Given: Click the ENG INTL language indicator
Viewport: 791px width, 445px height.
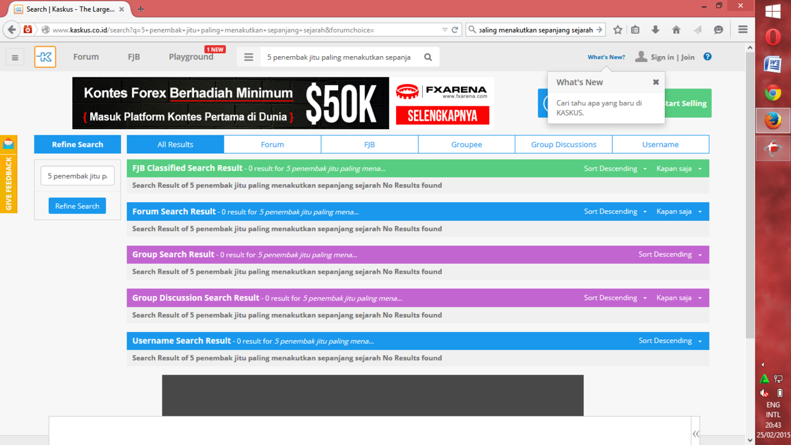Looking at the screenshot, I should pos(773,410).
